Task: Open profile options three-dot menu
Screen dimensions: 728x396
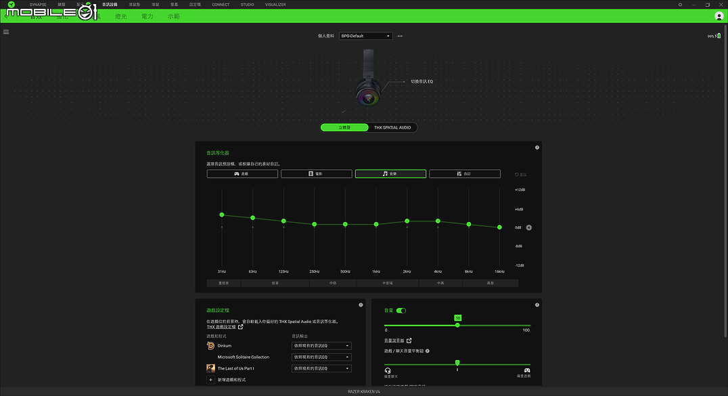Action: click(x=400, y=36)
